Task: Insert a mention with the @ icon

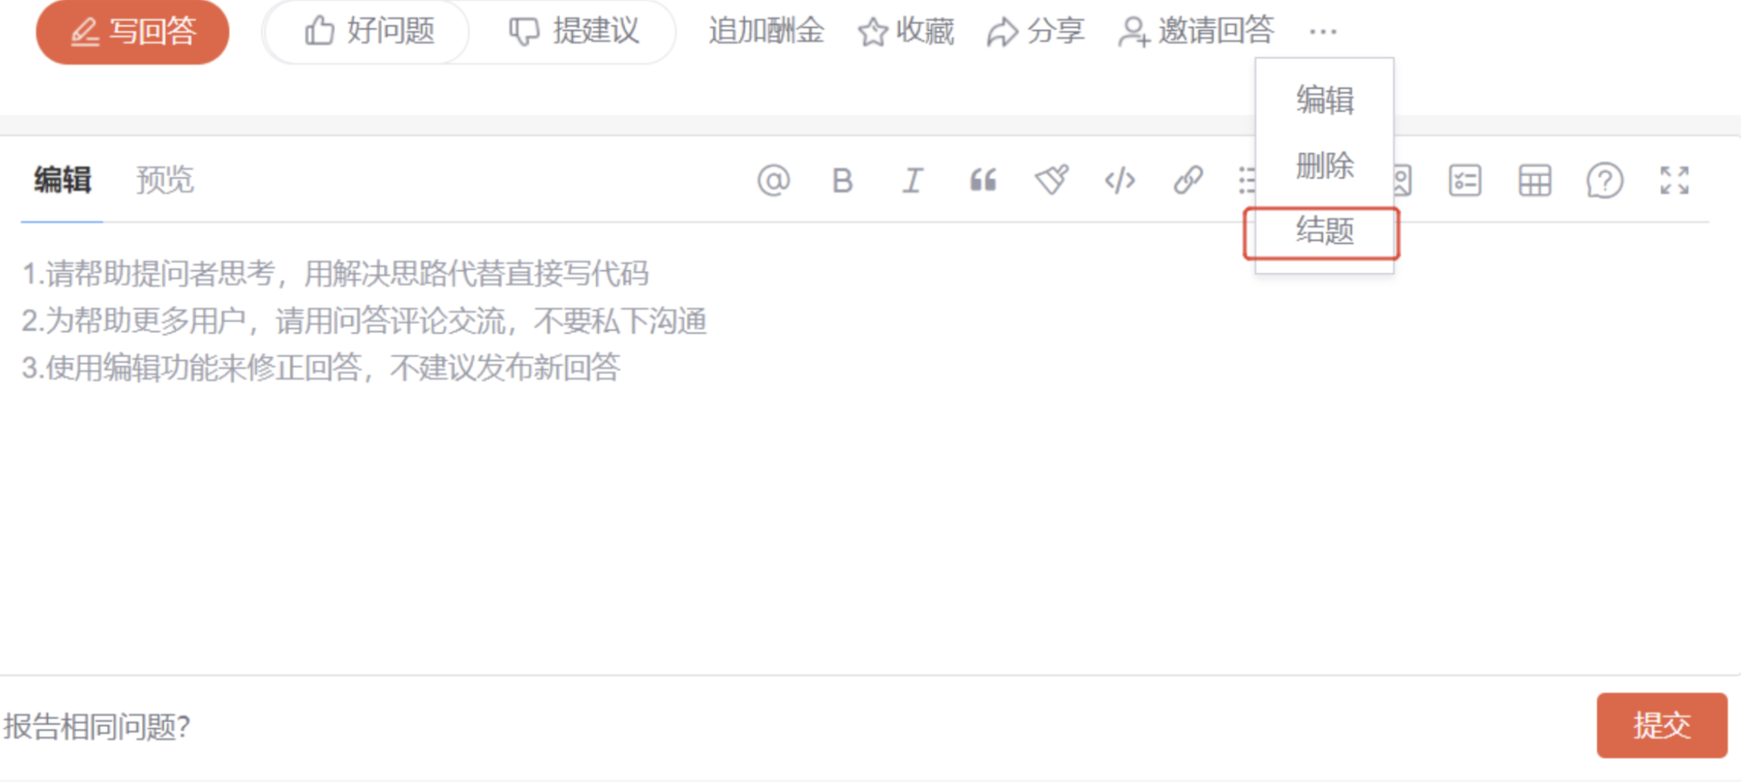Action: [x=773, y=180]
